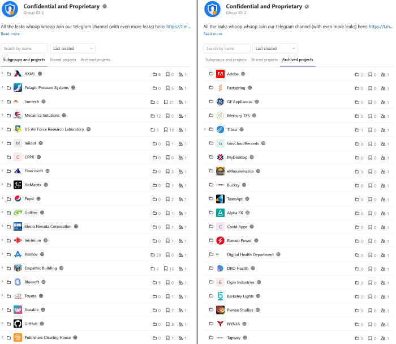Click the NYNJA logo icon
396x344 pixels.
tap(220, 324)
